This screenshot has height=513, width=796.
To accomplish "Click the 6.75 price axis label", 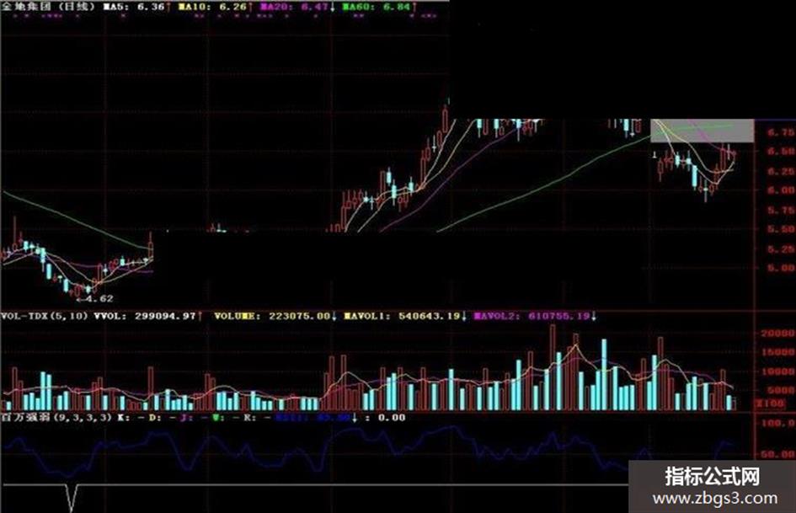I will coord(780,132).
